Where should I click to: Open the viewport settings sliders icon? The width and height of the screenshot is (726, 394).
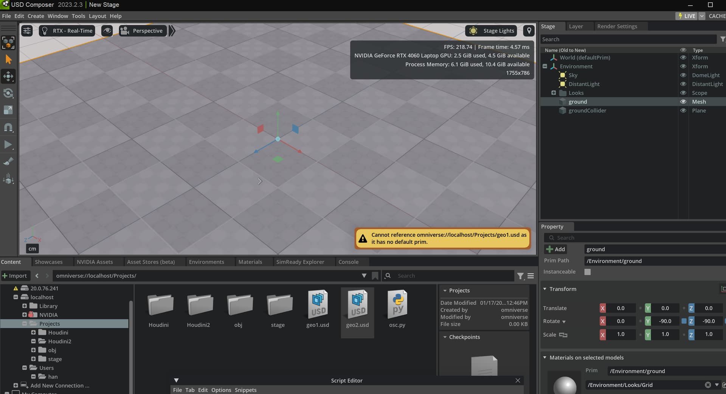(27, 31)
